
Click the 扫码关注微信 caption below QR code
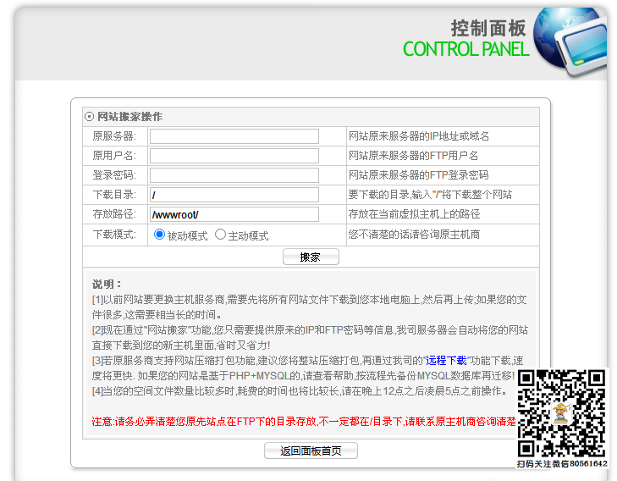tap(562, 464)
